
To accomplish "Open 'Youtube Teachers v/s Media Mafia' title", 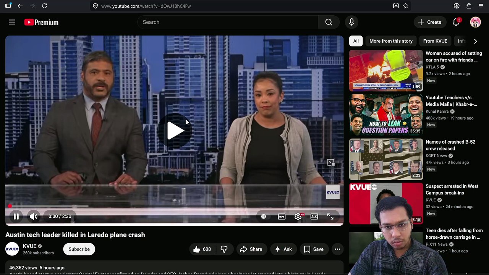I will (x=452, y=101).
